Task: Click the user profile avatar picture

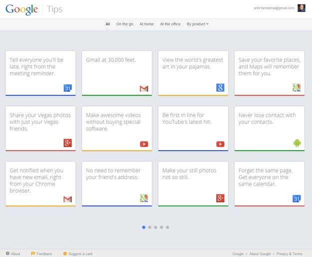Action: click(301, 8)
